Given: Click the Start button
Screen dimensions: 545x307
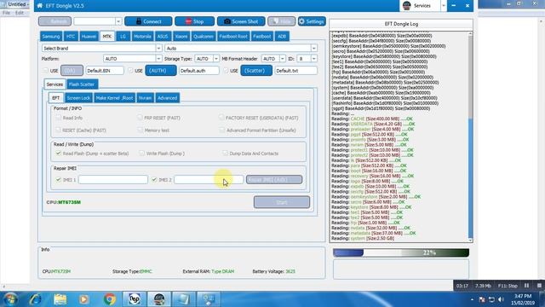Looking at the screenshot, I should click(282, 202).
